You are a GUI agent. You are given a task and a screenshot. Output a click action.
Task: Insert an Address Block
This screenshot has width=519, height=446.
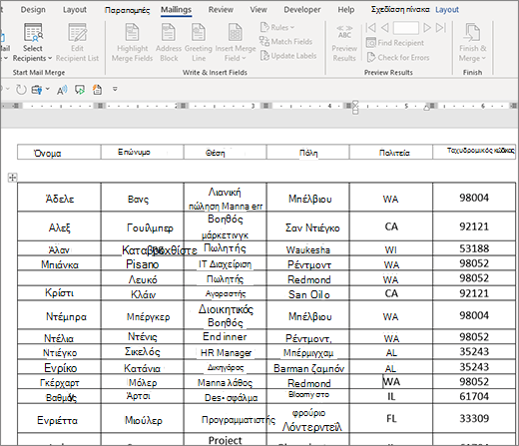coord(169,43)
